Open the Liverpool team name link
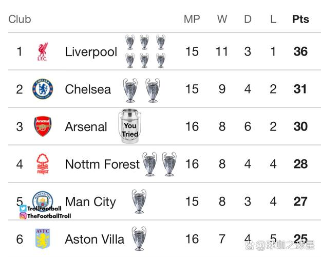321x257 pixels. click(91, 51)
